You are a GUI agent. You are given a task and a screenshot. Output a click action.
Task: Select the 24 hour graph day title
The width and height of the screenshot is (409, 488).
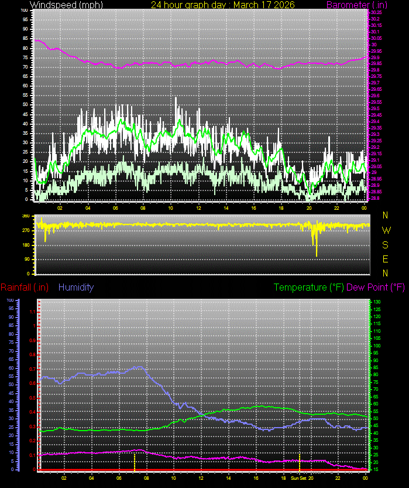pyautogui.click(x=223, y=5)
